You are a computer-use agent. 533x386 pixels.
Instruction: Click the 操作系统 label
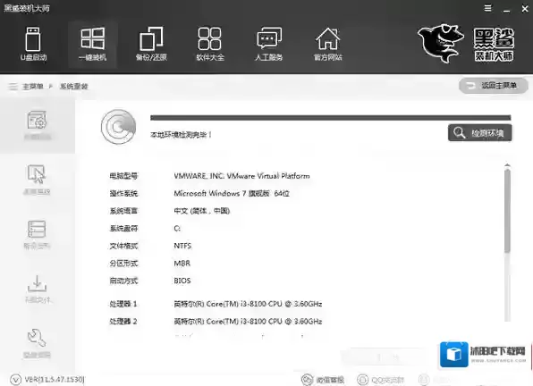pyautogui.click(x=123, y=194)
